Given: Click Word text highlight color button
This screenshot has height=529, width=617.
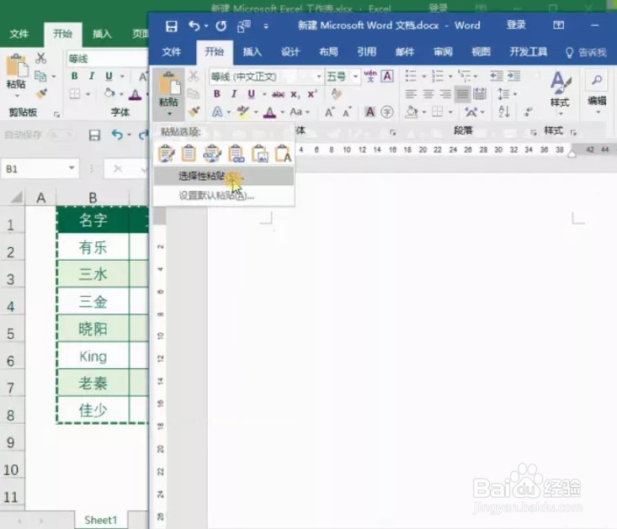Looking at the screenshot, I should (242, 112).
